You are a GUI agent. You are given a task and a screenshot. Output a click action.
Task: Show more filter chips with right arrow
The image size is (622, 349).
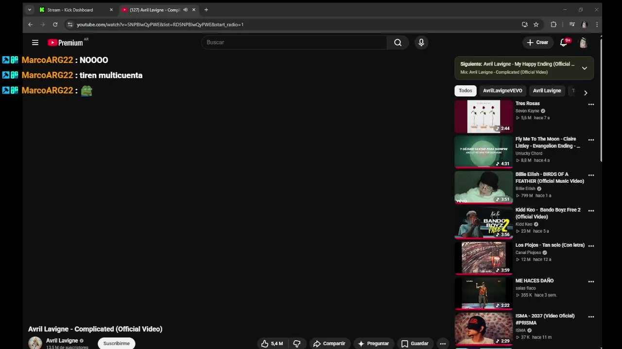(x=586, y=93)
